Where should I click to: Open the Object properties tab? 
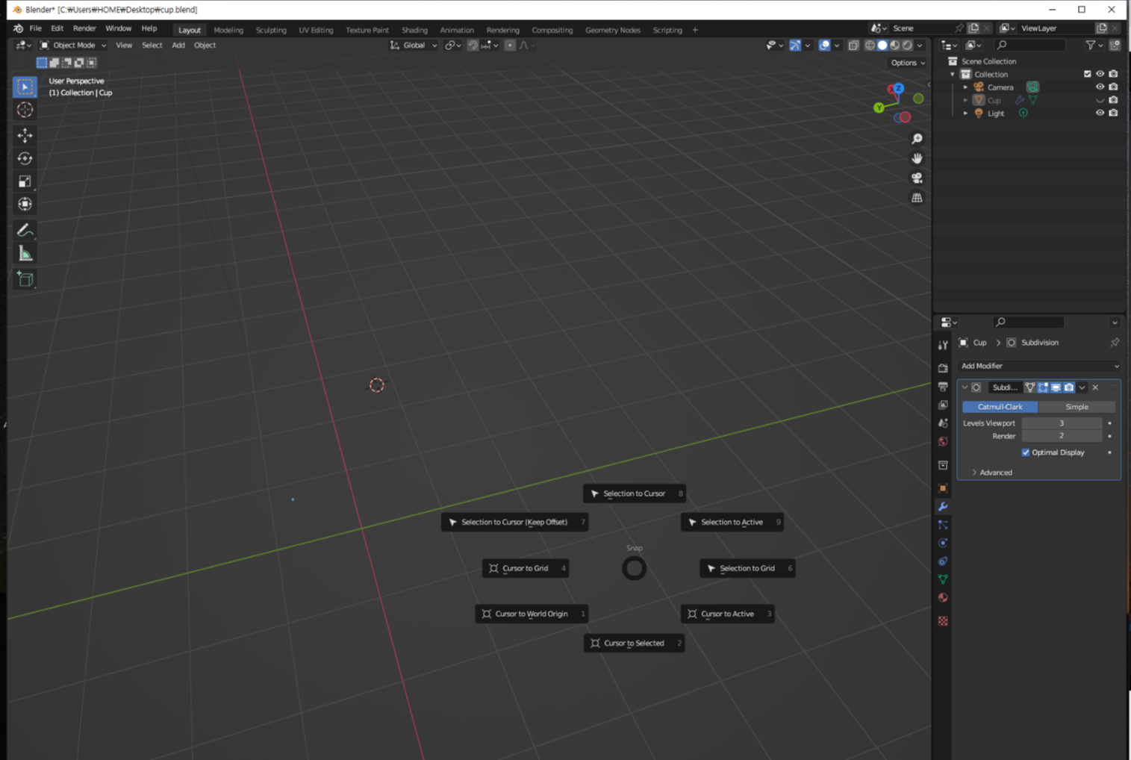click(943, 488)
